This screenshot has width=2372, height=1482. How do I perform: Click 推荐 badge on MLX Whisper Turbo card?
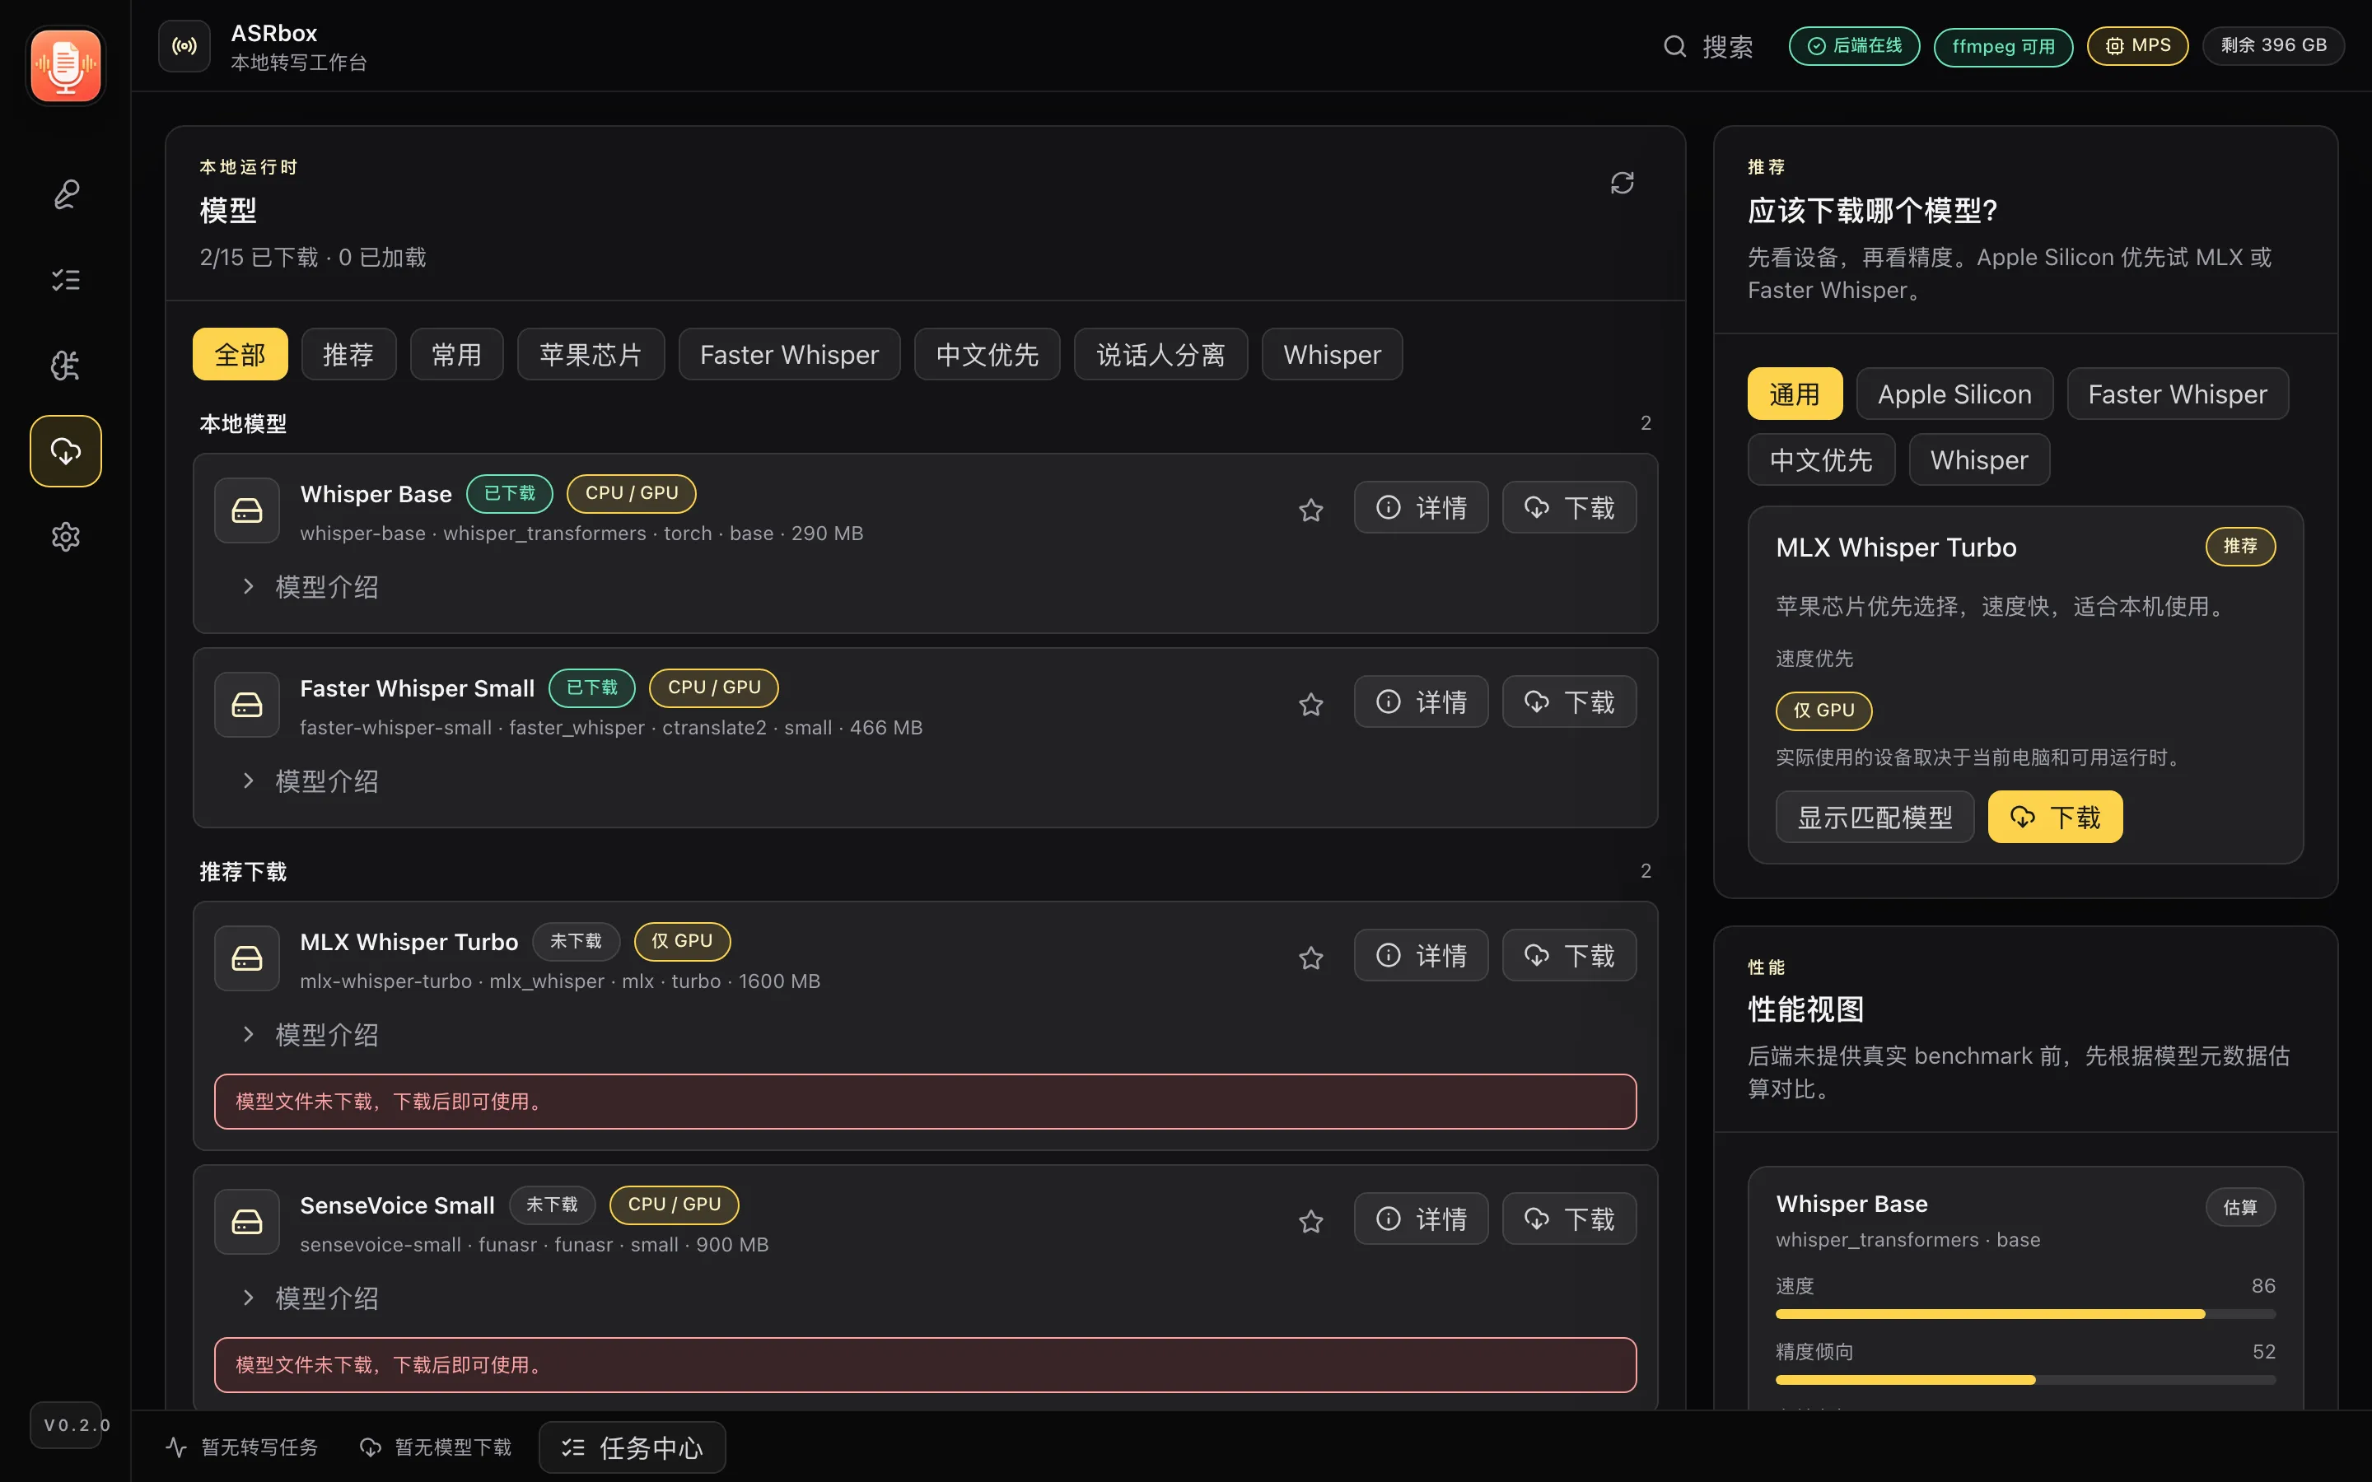[2239, 546]
